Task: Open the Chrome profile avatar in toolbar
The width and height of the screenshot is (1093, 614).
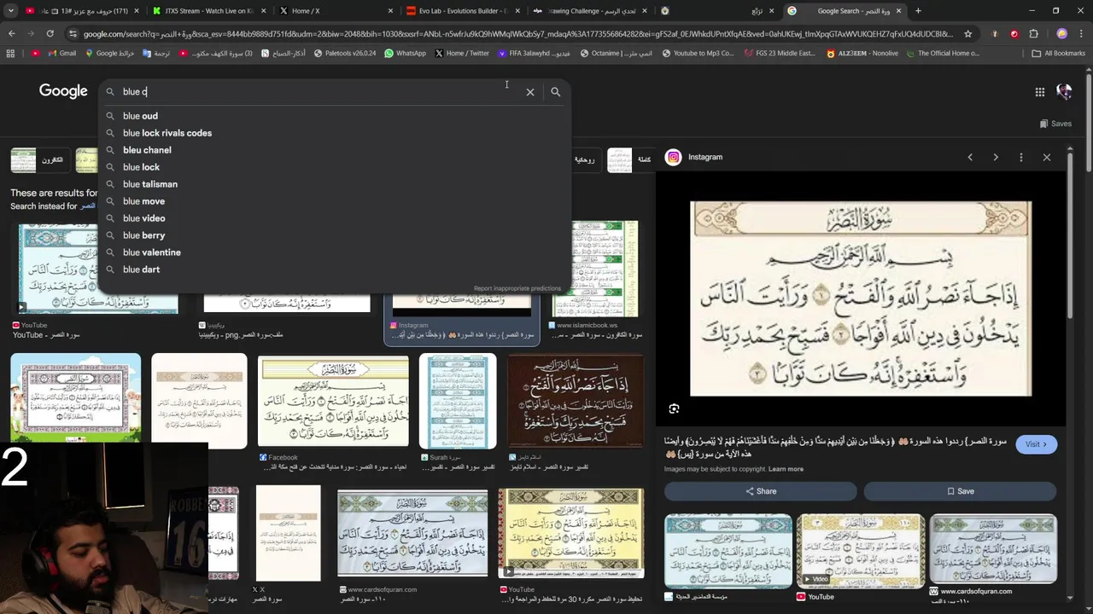Action: click(1061, 34)
